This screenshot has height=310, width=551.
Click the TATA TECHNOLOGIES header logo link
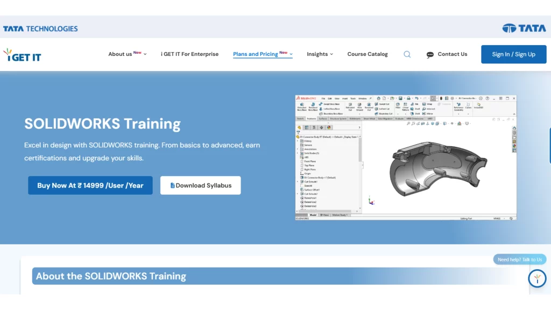pyautogui.click(x=40, y=29)
